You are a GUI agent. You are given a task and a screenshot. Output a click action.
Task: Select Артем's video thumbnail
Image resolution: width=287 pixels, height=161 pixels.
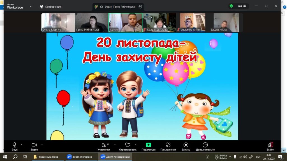(x=125, y=22)
